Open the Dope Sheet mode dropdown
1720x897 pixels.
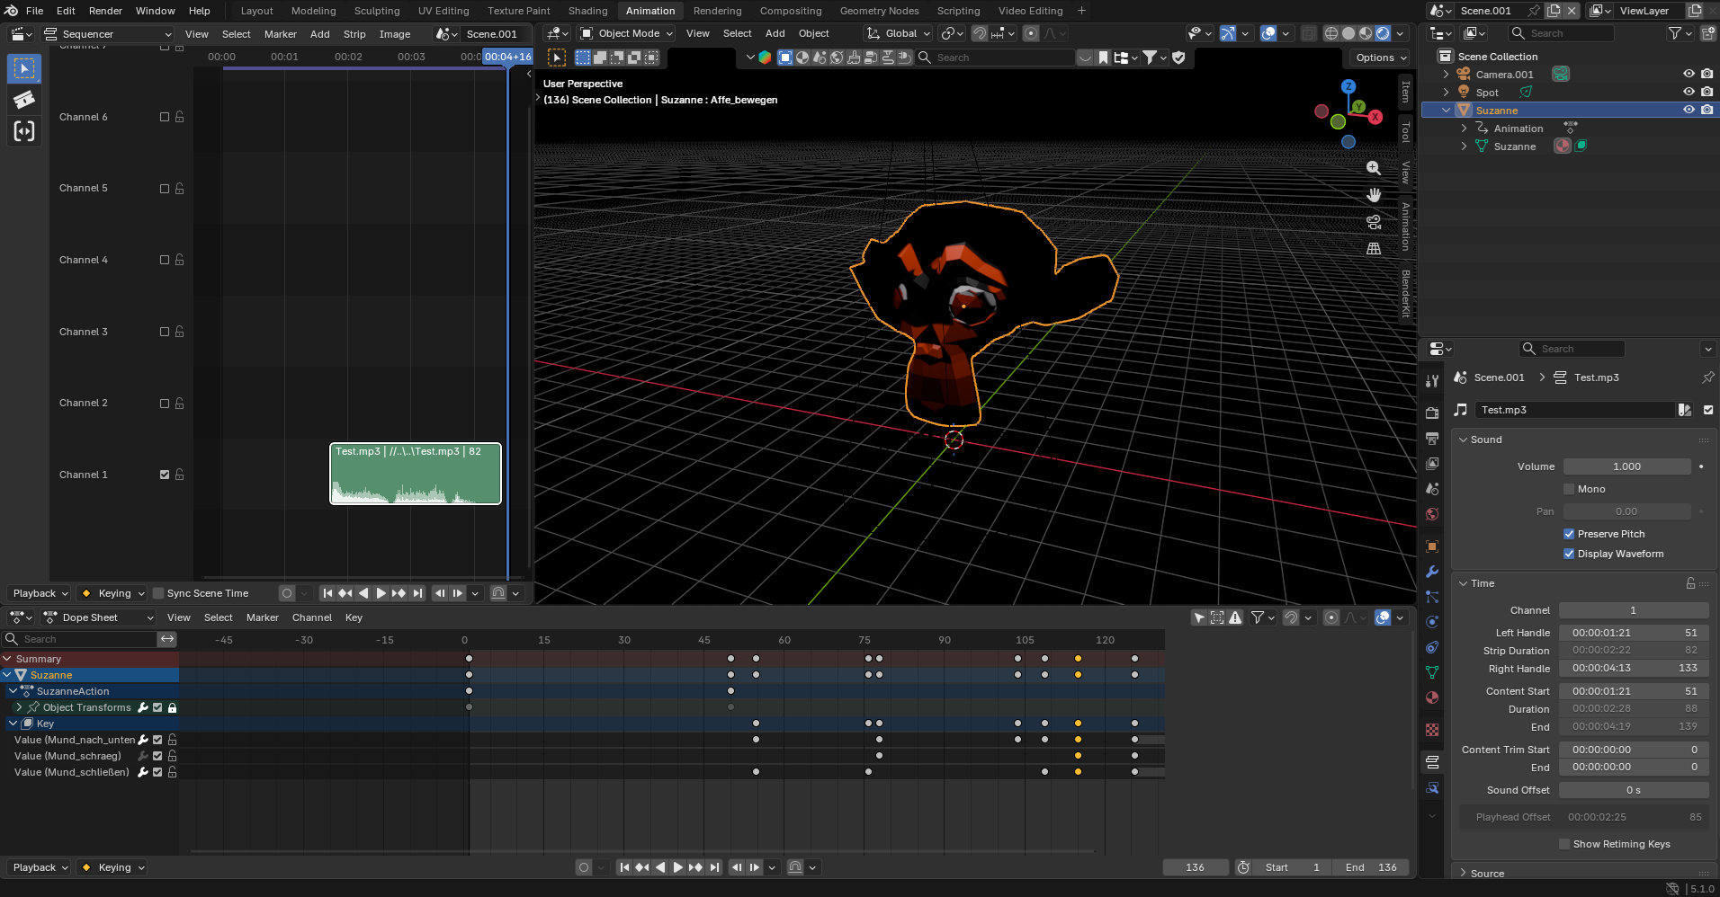pyautogui.click(x=99, y=617)
